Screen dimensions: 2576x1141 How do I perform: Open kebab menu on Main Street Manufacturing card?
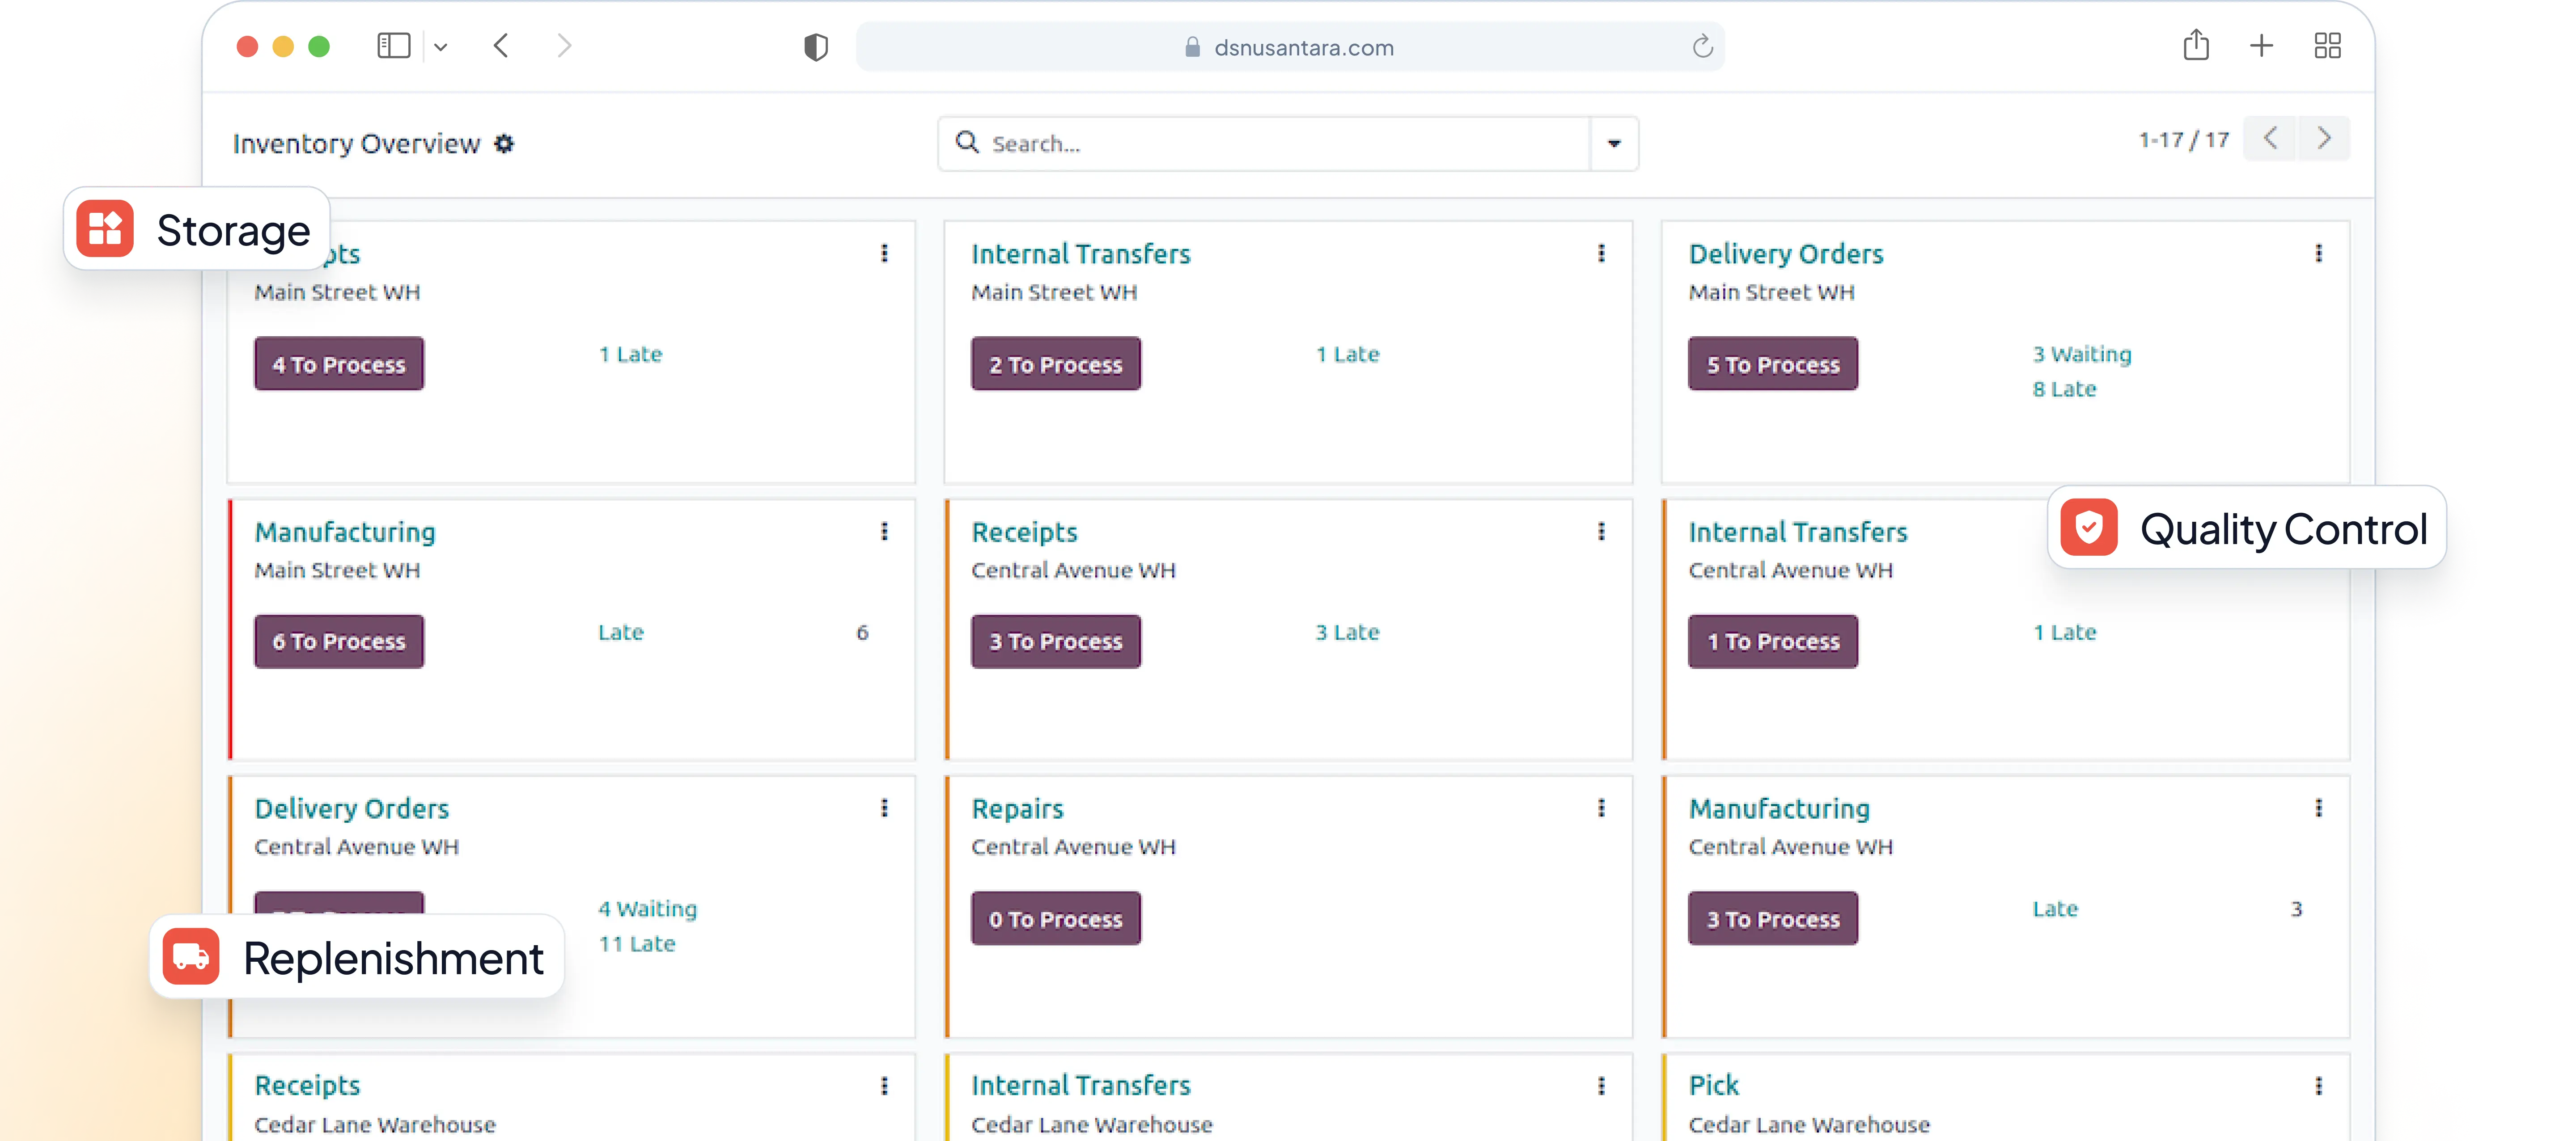pyautogui.click(x=884, y=532)
